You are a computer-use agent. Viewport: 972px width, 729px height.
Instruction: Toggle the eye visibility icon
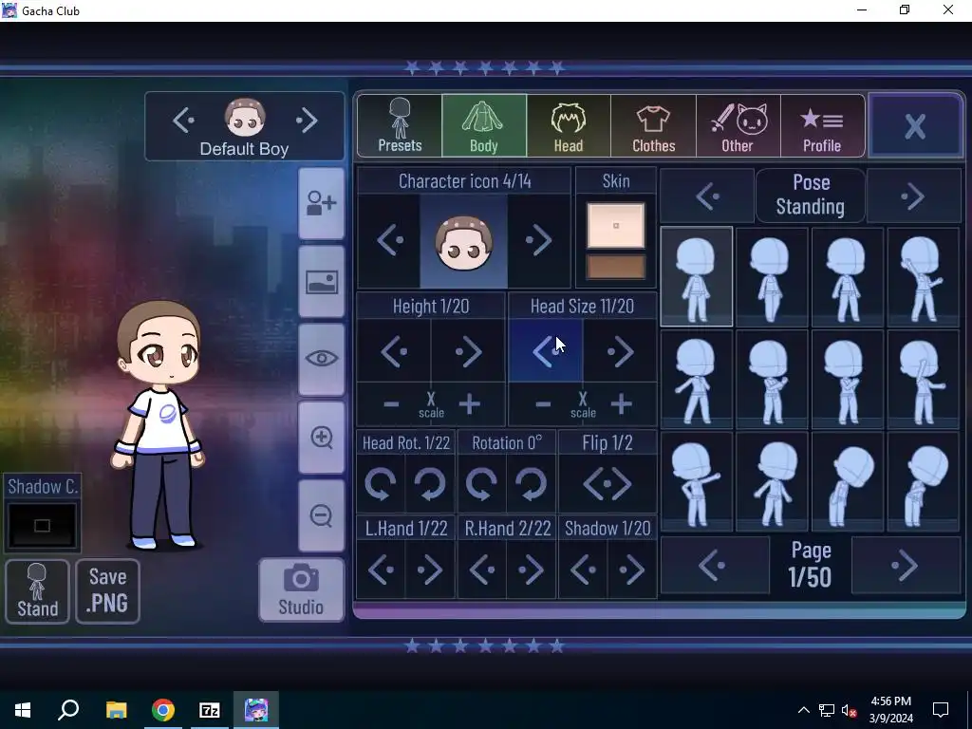point(321,359)
